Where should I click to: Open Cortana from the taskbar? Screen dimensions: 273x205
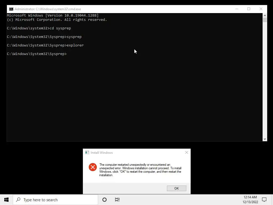(105, 200)
